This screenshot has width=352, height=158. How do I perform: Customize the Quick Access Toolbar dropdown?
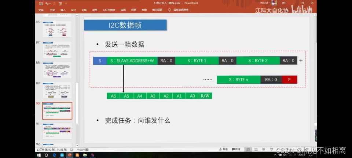66,4
